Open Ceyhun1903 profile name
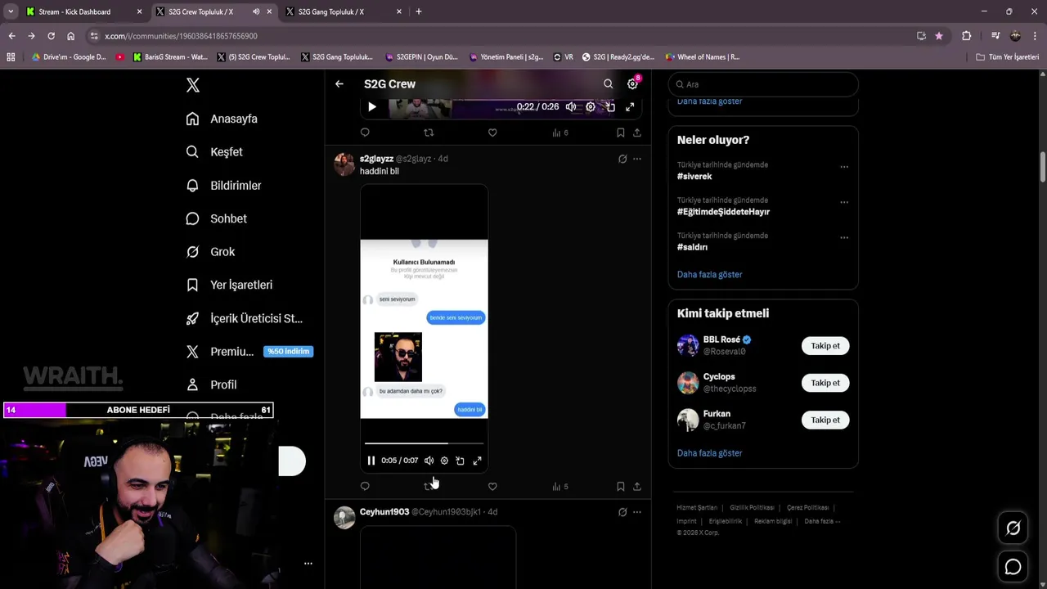The height and width of the screenshot is (589, 1047). click(x=384, y=512)
